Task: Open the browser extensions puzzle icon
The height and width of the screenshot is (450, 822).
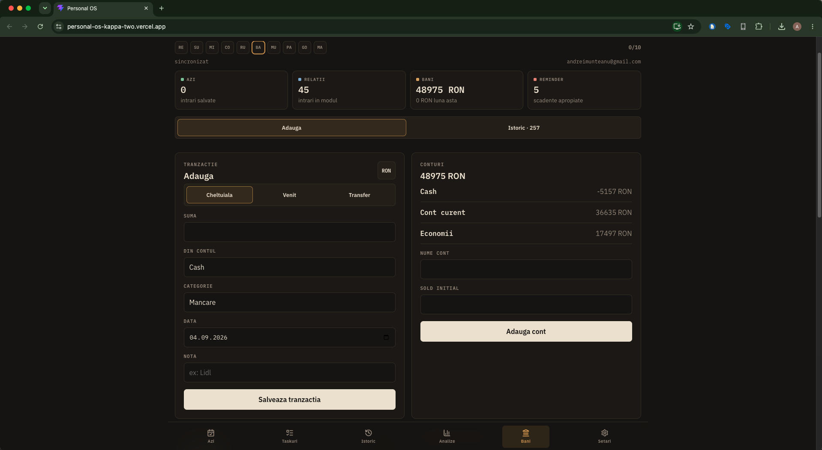Action: click(x=759, y=27)
